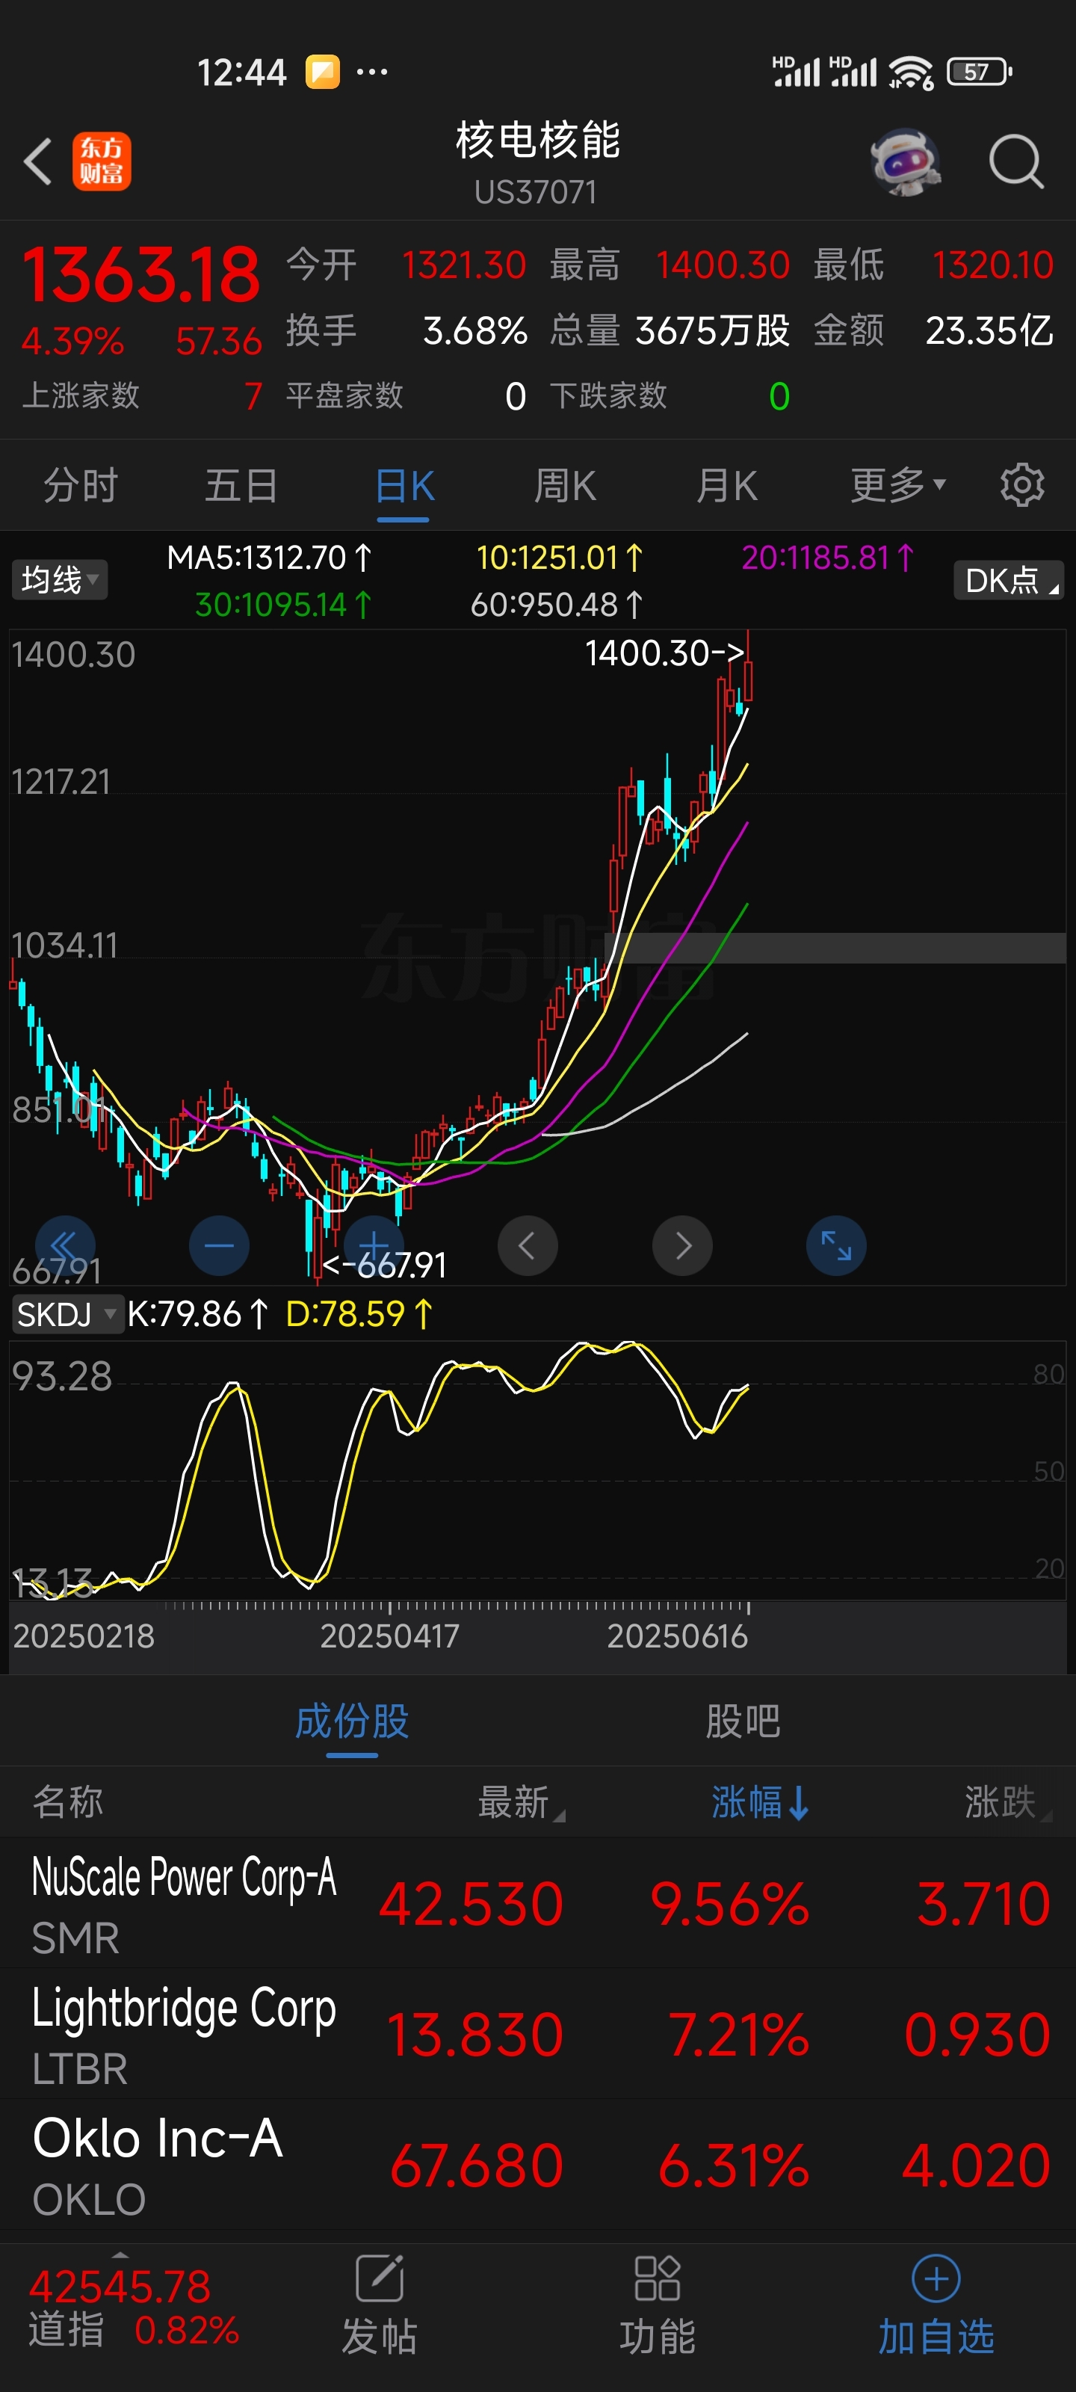Screen dimensions: 1076x2392
Task: Tap the MA5:1312.70 value
Action: coord(269,557)
